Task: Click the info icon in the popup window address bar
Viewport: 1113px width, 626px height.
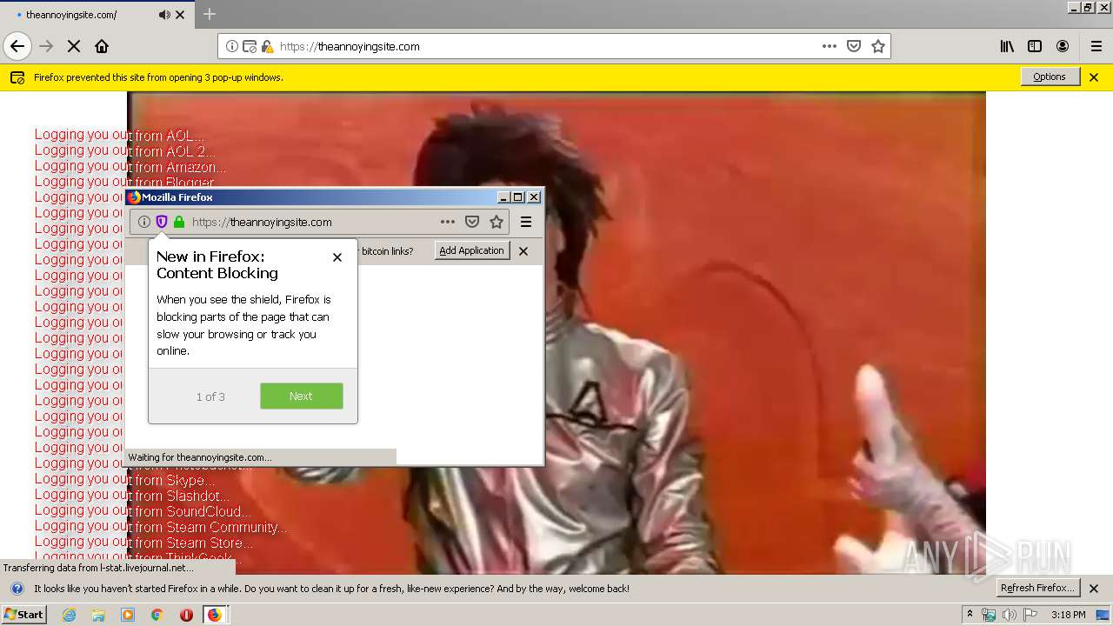Action: pyautogui.click(x=144, y=222)
